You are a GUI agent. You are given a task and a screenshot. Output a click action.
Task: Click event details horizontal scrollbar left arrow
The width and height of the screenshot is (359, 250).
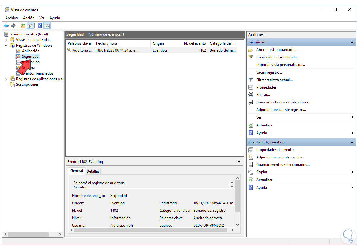tap(72, 230)
